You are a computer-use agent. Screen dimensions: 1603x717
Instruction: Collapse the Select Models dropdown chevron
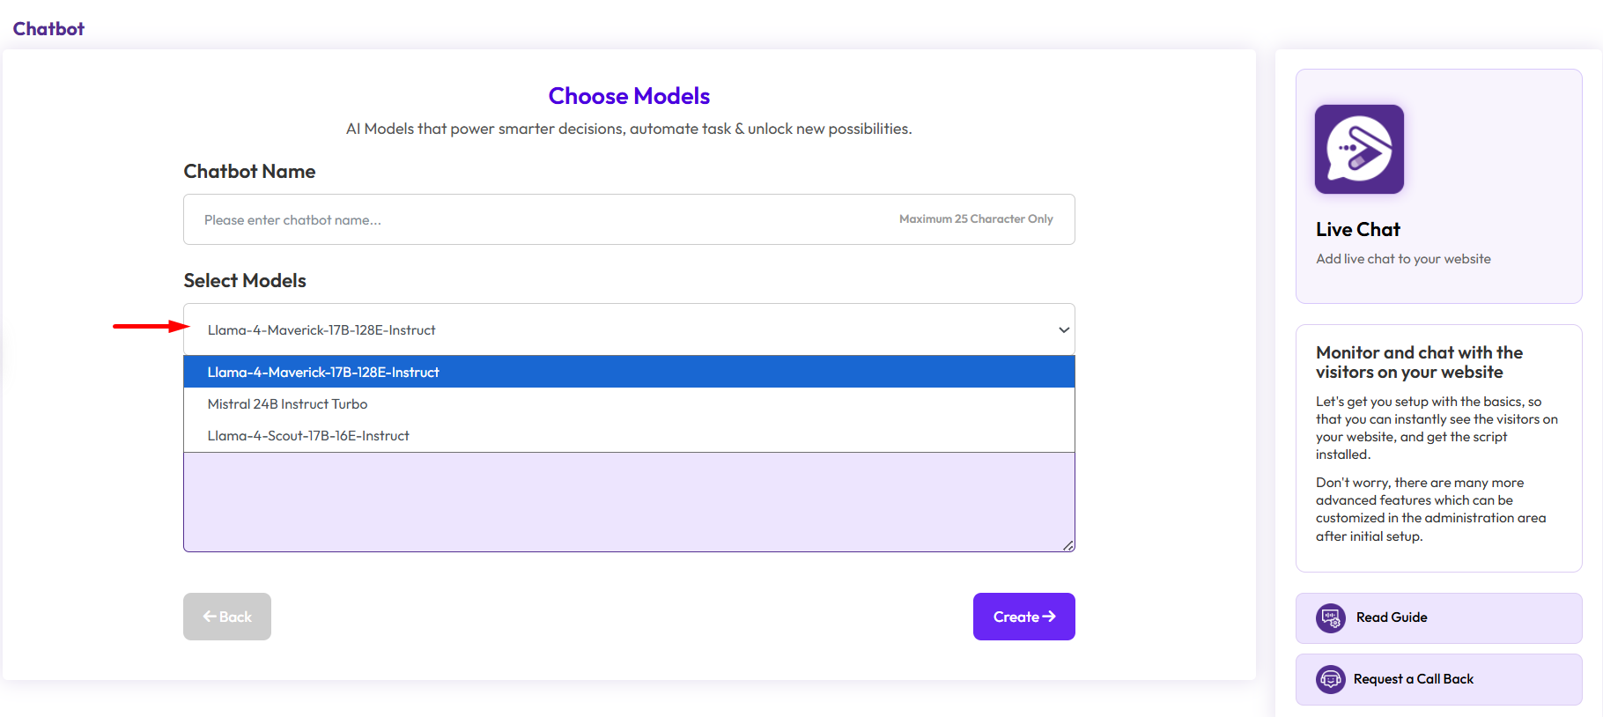1064,329
